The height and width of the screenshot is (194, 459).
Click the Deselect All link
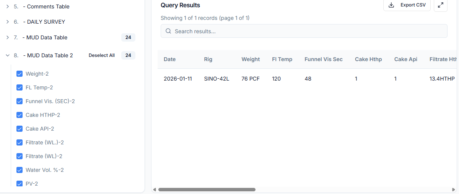(102, 55)
